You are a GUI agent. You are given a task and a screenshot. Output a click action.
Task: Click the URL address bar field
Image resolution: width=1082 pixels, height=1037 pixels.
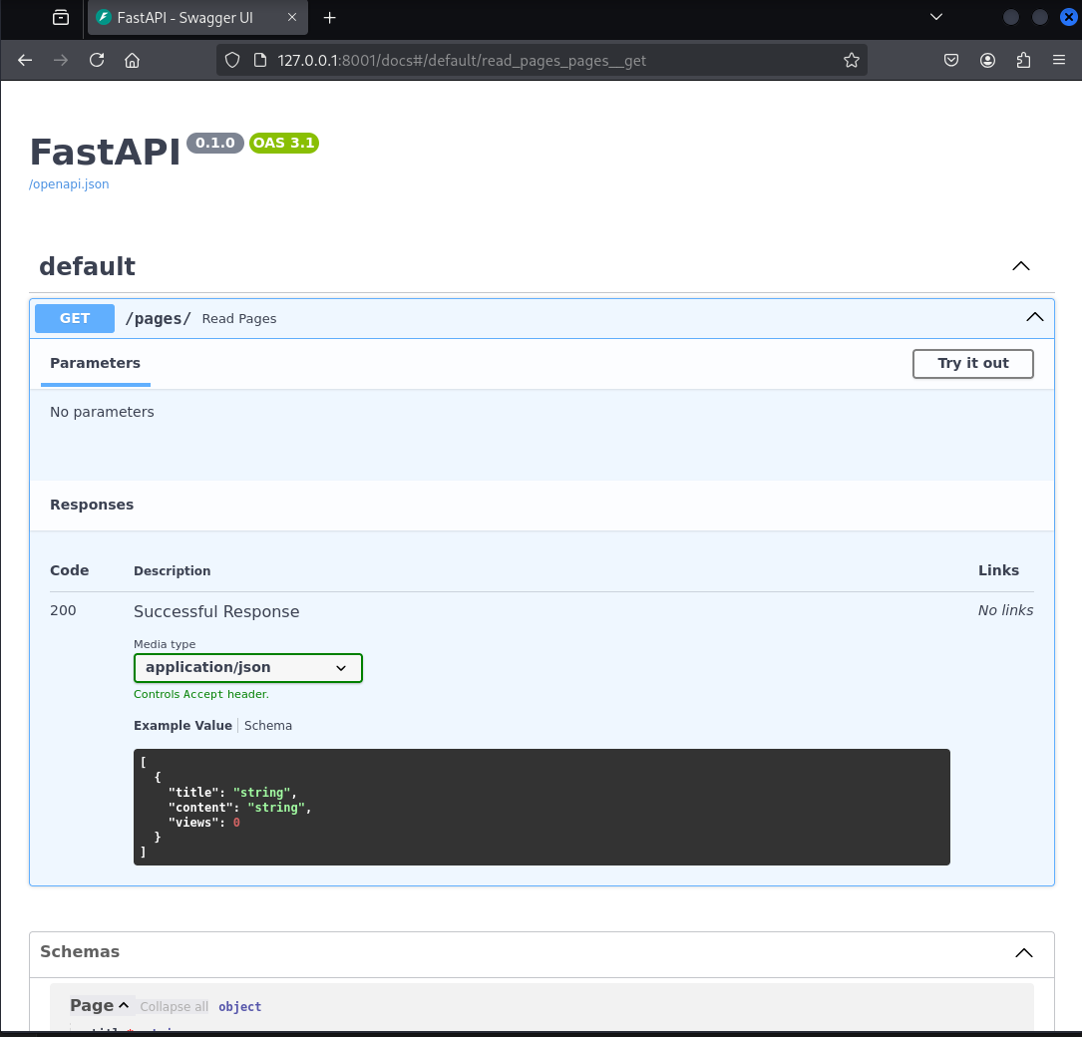[x=541, y=60]
